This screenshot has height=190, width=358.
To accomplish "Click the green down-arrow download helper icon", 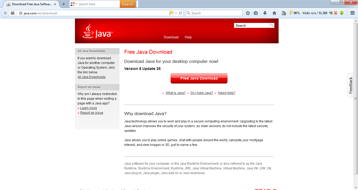I will pyautogui.click(x=342, y=13).
